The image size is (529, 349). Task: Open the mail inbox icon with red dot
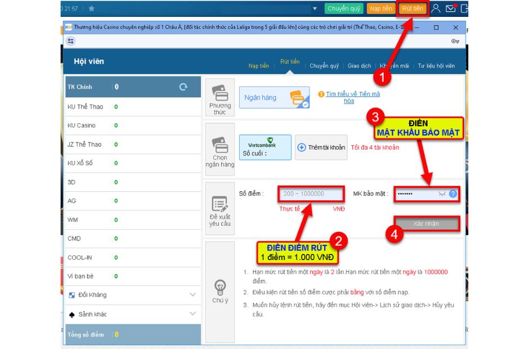coord(451,8)
